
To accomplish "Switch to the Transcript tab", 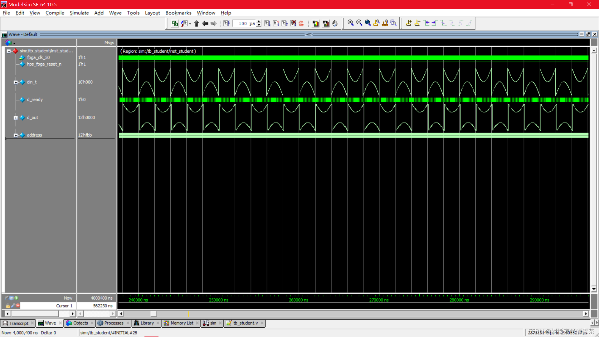I will [x=18, y=323].
